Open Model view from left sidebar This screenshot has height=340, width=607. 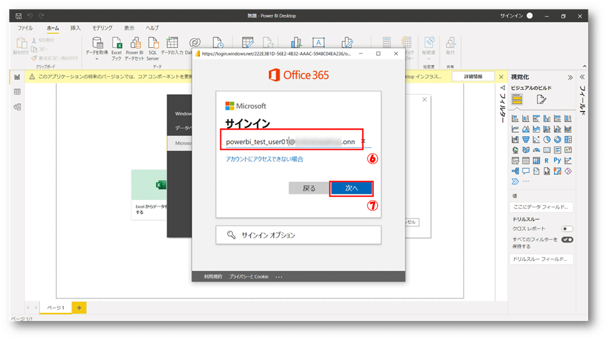pyautogui.click(x=17, y=106)
